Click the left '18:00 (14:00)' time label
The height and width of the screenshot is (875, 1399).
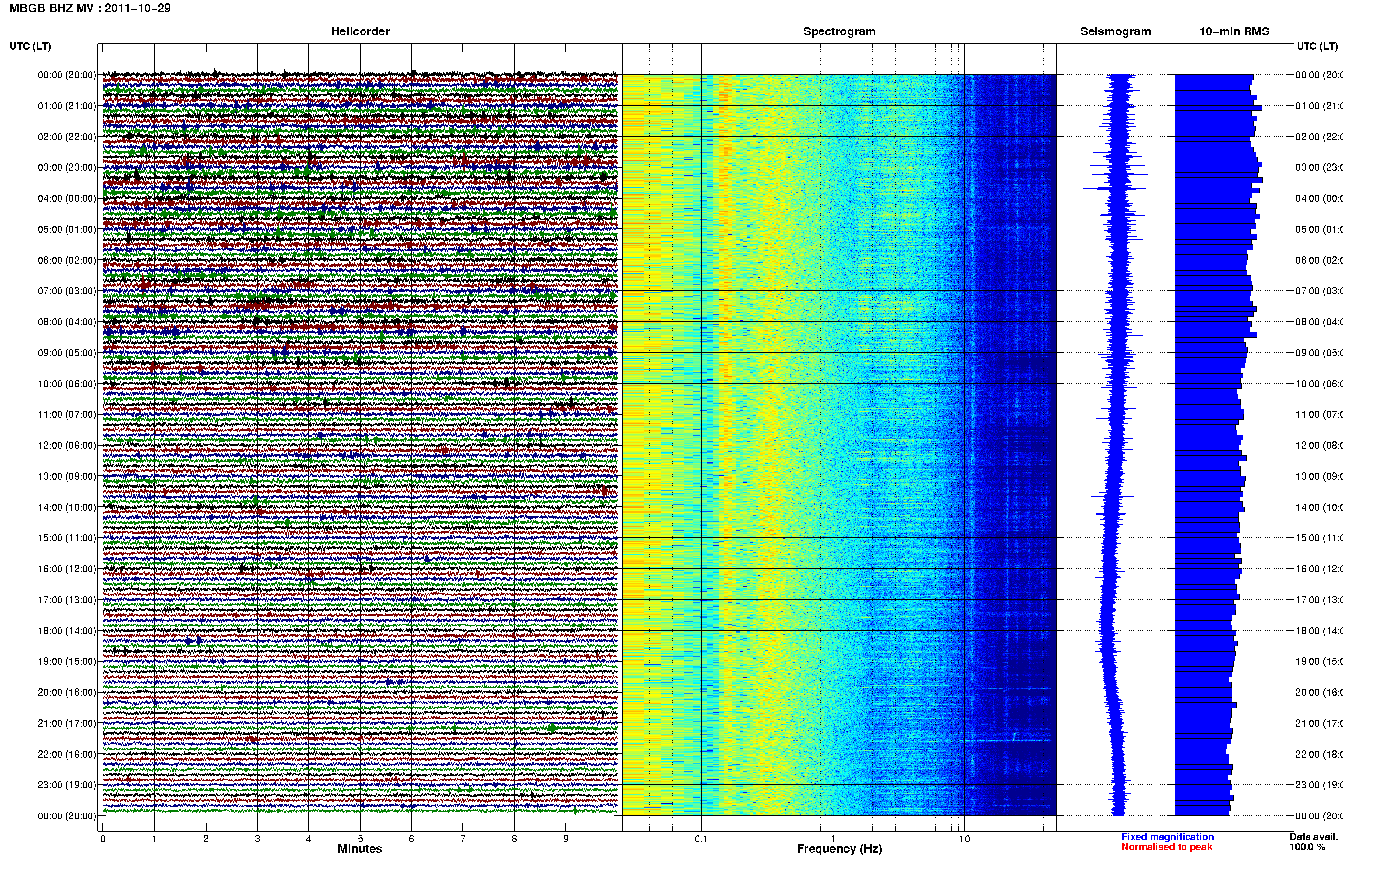pos(67,631)
